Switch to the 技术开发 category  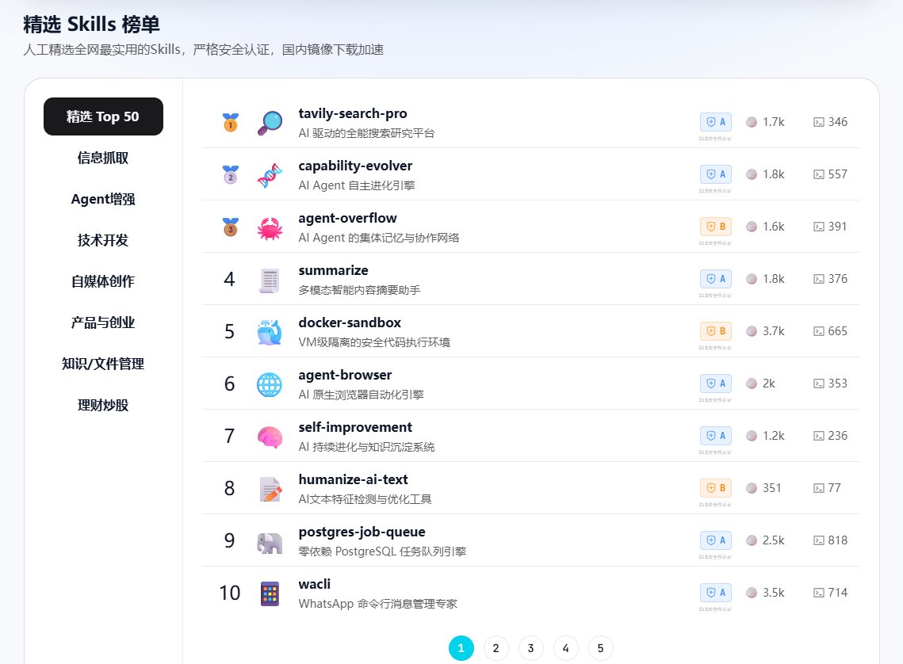[x=102, y=240]
